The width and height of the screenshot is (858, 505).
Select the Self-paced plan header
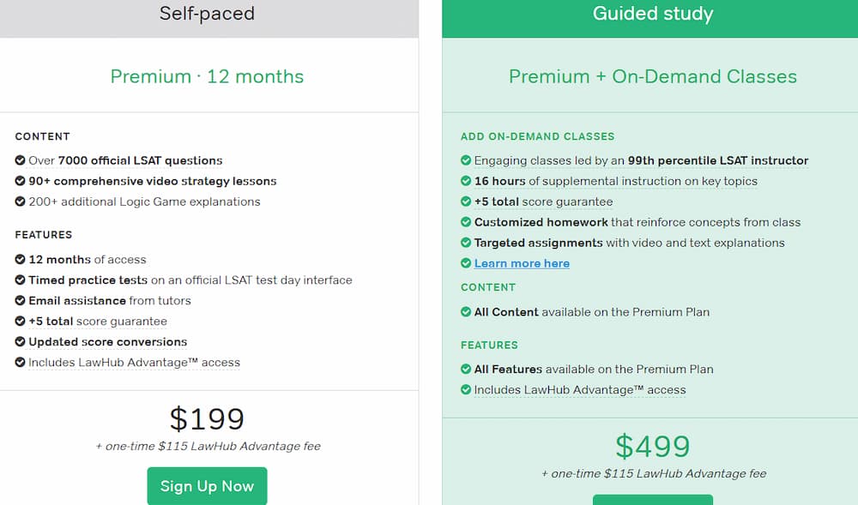[208, 15]
